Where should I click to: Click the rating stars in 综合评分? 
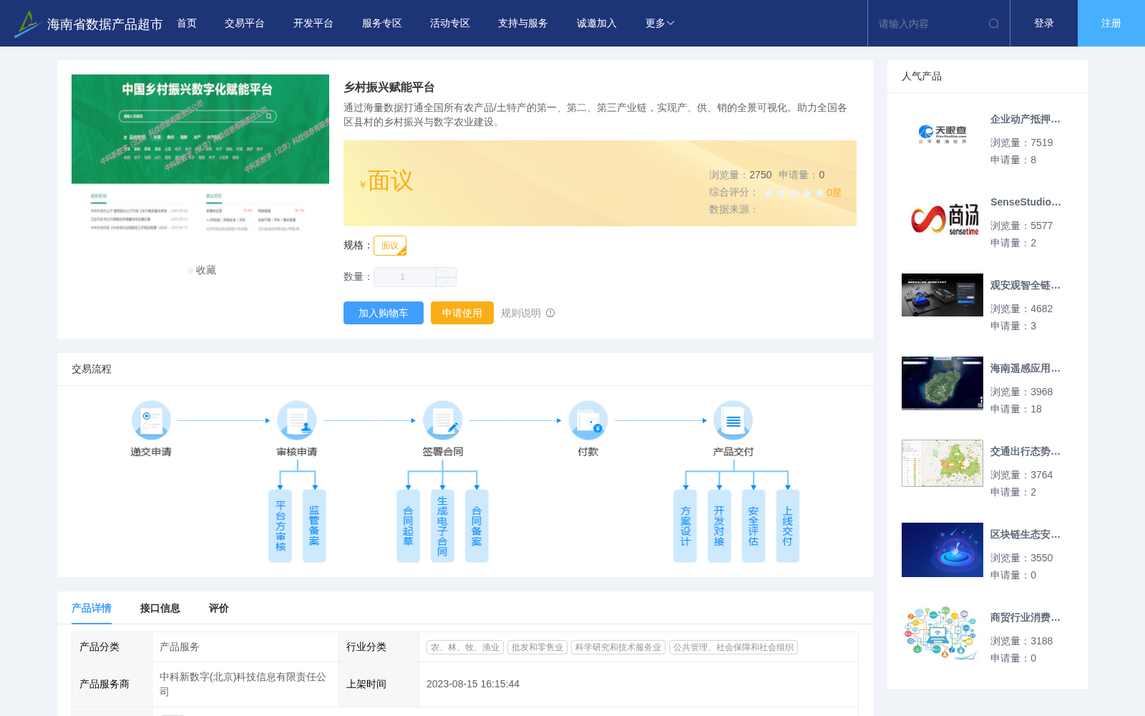[x=794, y=193]
